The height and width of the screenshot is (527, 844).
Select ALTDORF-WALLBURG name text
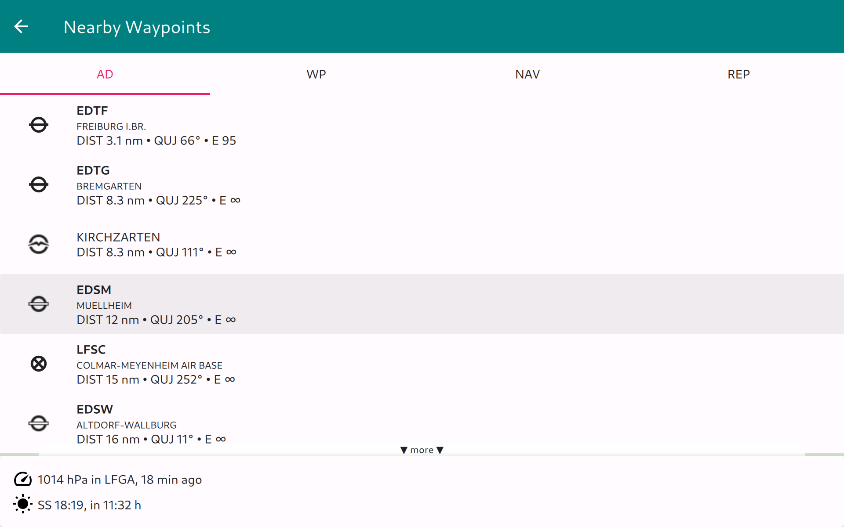[x=127, y=425]
